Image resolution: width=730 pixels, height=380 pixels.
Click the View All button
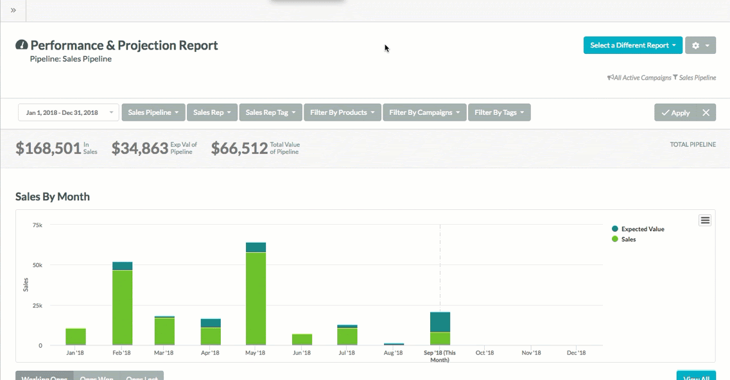(x=695, y=376)
